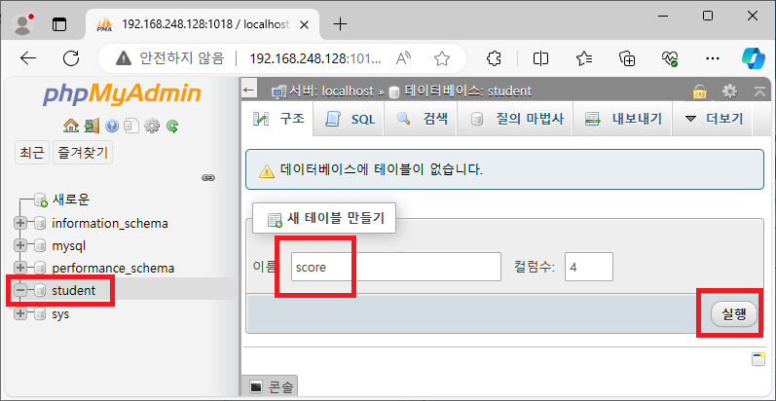Screen dimensions: 776x401
Task: Expand the mysql database node
Action: (x=19, y=245)
